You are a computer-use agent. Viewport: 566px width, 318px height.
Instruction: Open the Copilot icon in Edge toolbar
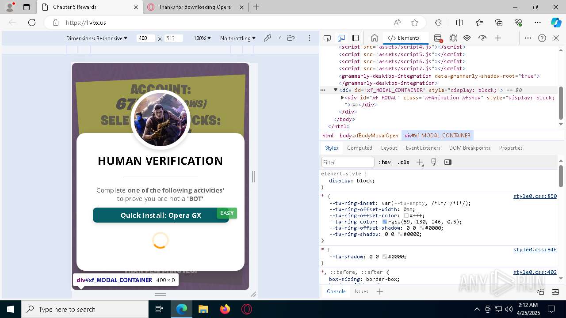pyautogui.click(x=556, y=23)
